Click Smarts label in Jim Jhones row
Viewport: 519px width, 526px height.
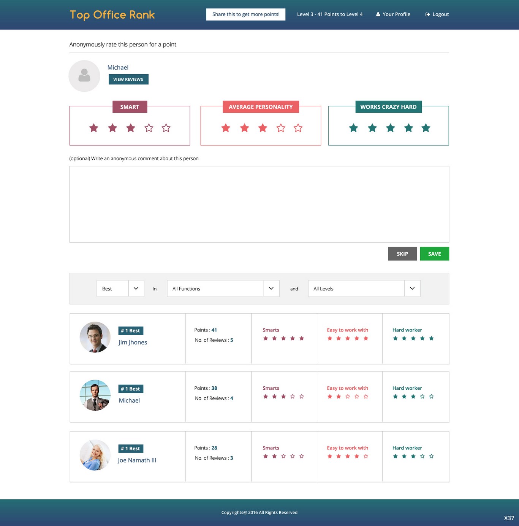tap(271, 330)
